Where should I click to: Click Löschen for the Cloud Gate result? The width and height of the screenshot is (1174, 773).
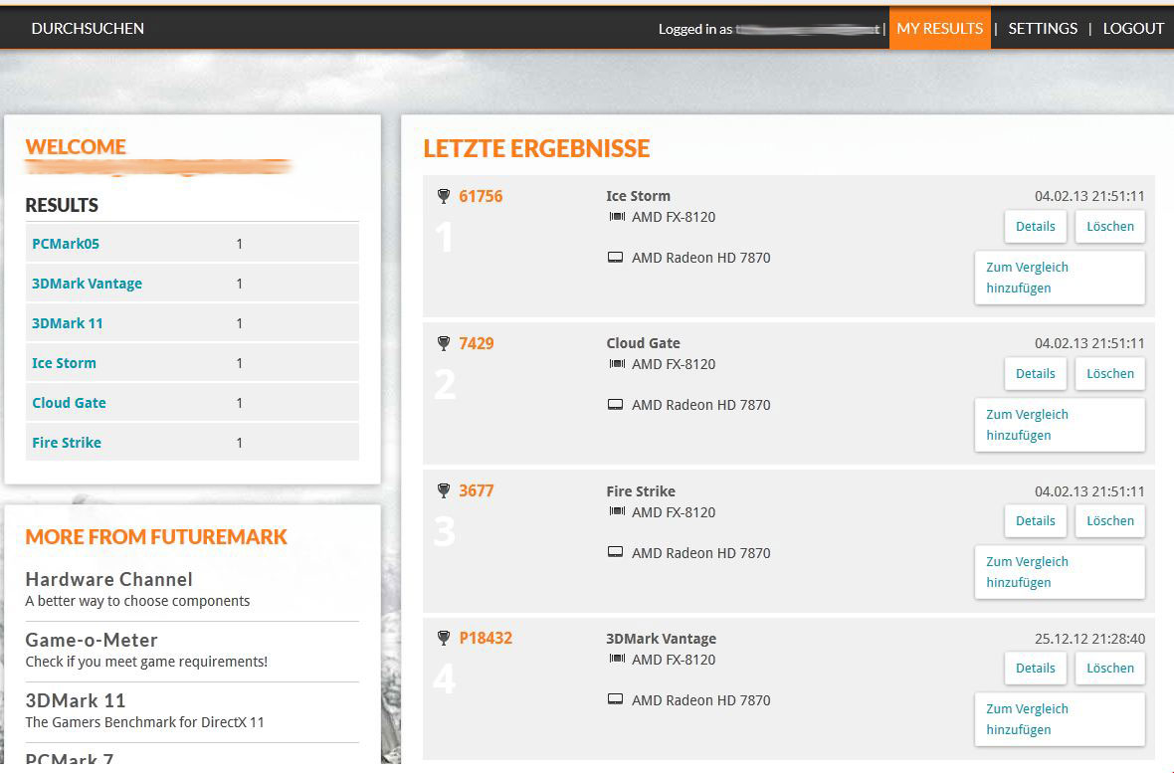[x=1110, y=374]
